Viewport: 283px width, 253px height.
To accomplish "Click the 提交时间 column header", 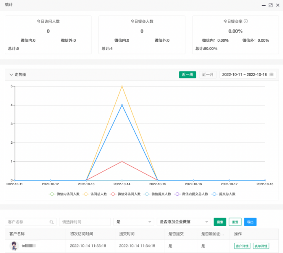I will [x=127, y=234].
